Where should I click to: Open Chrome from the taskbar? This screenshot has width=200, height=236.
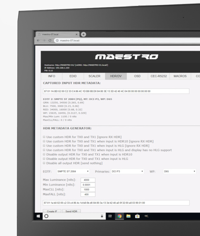[119, 216]
